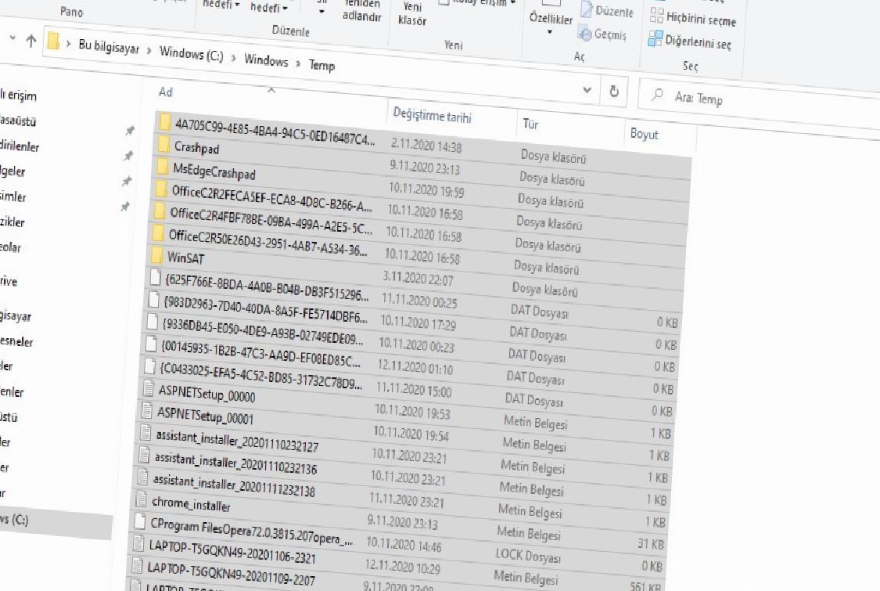The image size is (880, 591).
Task: Open the 'Özellikler' ribbon button
Action: coord(551,18)
